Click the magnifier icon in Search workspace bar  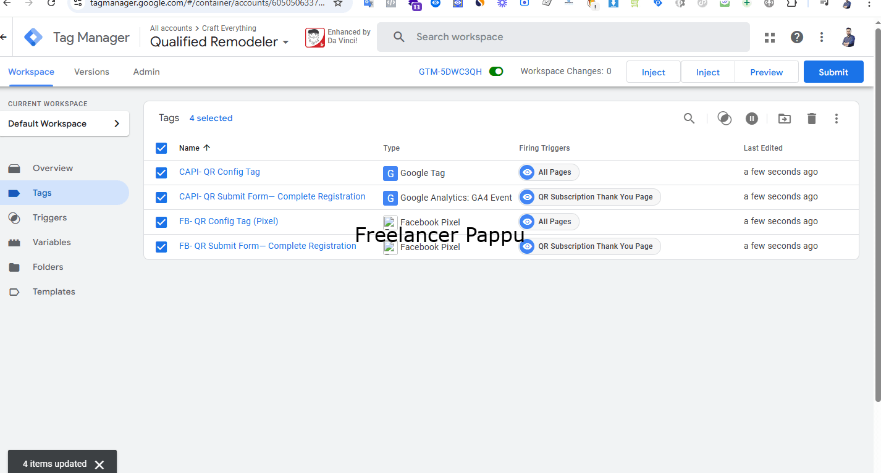[x=399, y=37]
